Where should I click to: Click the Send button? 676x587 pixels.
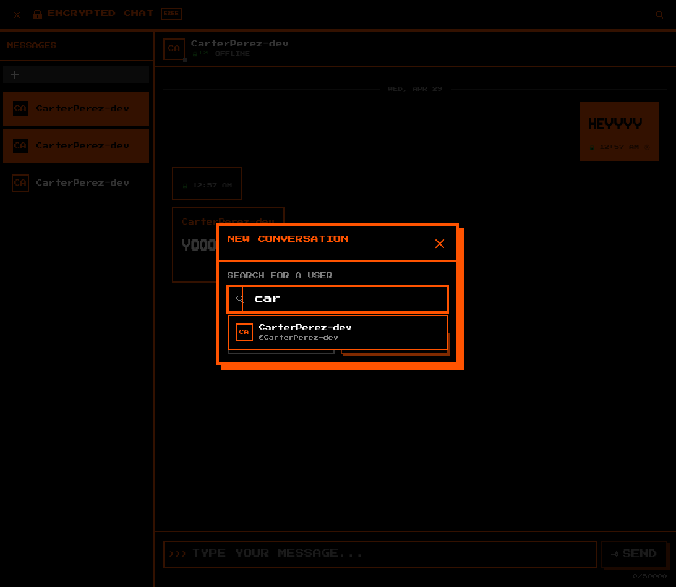pos(634,554)
